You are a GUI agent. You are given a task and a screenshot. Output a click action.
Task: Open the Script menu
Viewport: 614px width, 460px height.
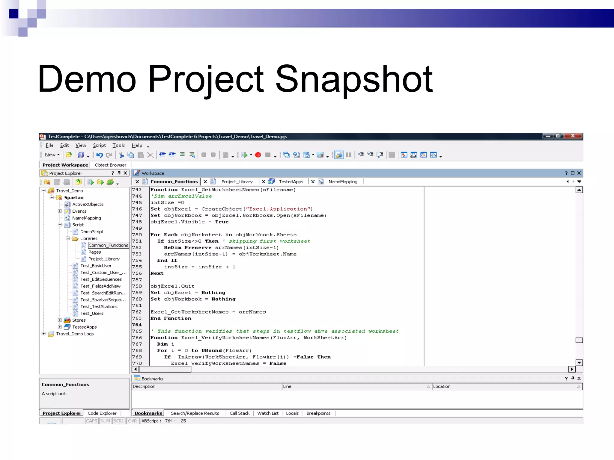[x=99, y=145]
